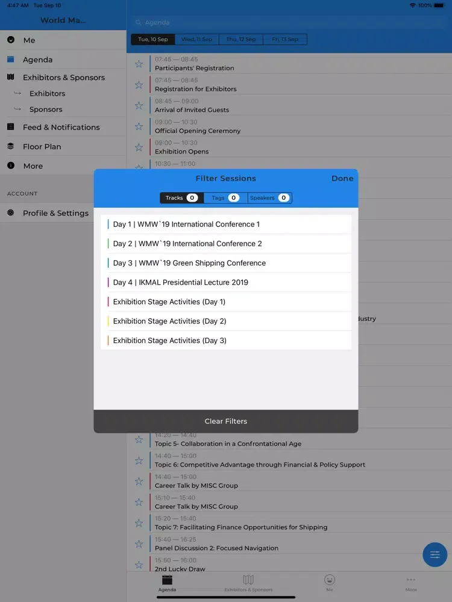Image resolution: width=452 pixels, height=602 pixels.
Task: Star Topic 6 Competitive Advantage session
Action: pyautogui.click(x=139, y=461)
